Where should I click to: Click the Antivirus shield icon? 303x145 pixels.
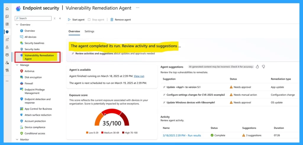(22, 71)
